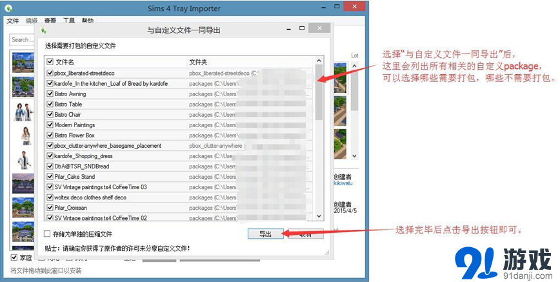Click the Lot panel scroll down arrow
This screenshot has height=282, width=560.
pos(354,156)
